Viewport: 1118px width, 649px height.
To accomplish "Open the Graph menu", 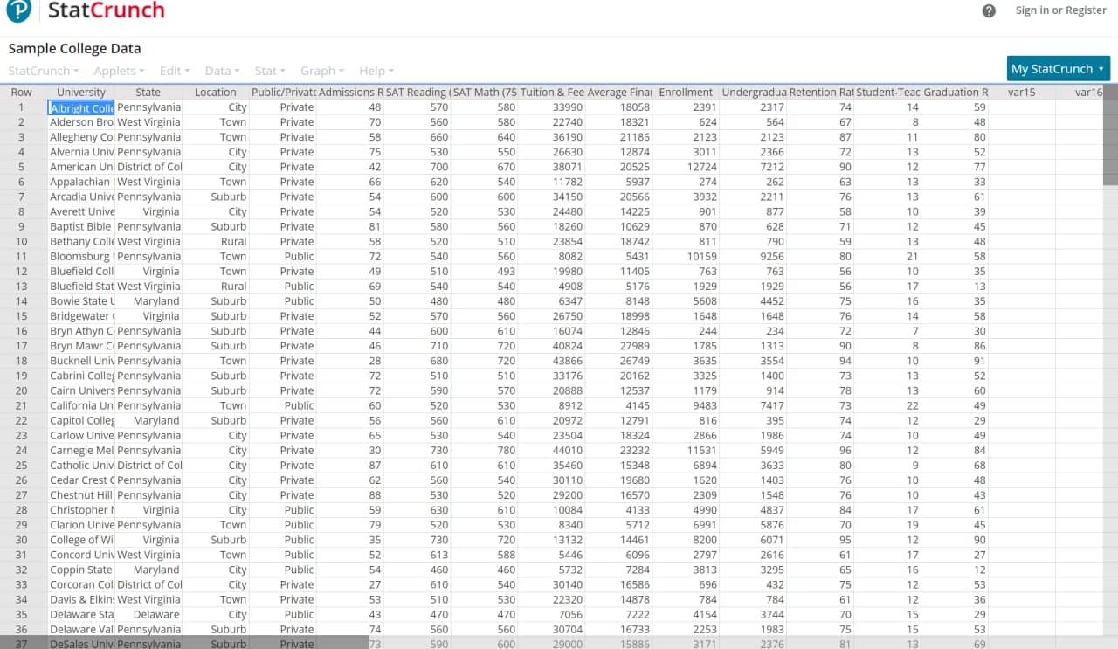I will pyautogui.click(x=318, y=71).
